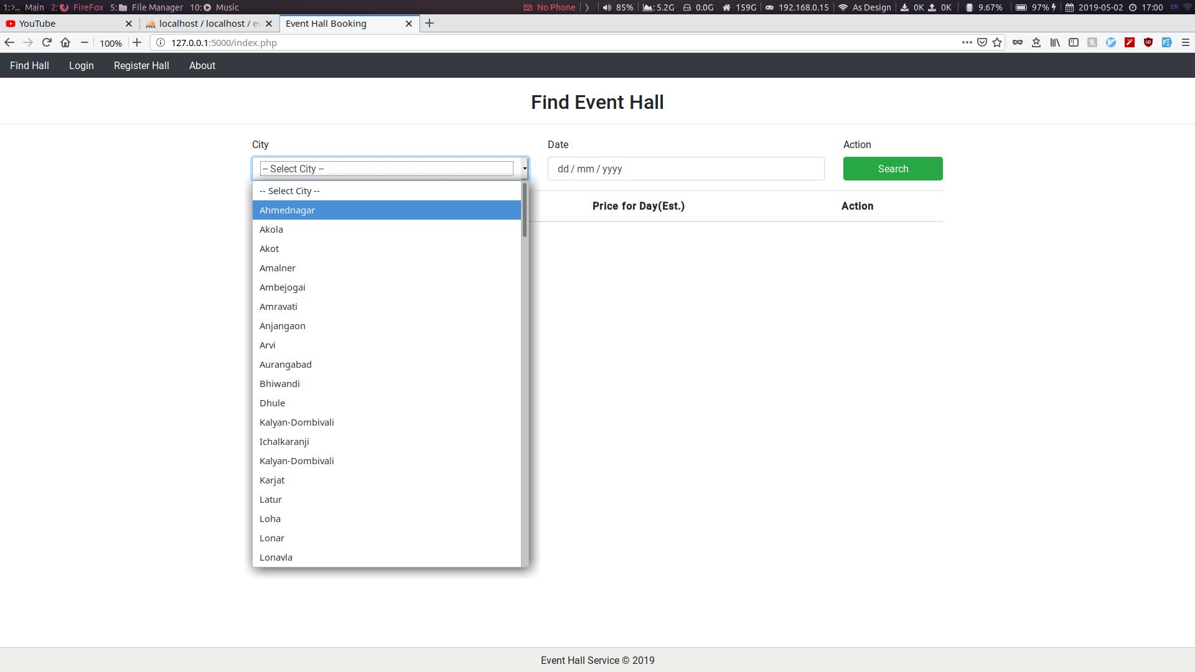Open the About nav link
1195x672 pixels.
[202, 65]
